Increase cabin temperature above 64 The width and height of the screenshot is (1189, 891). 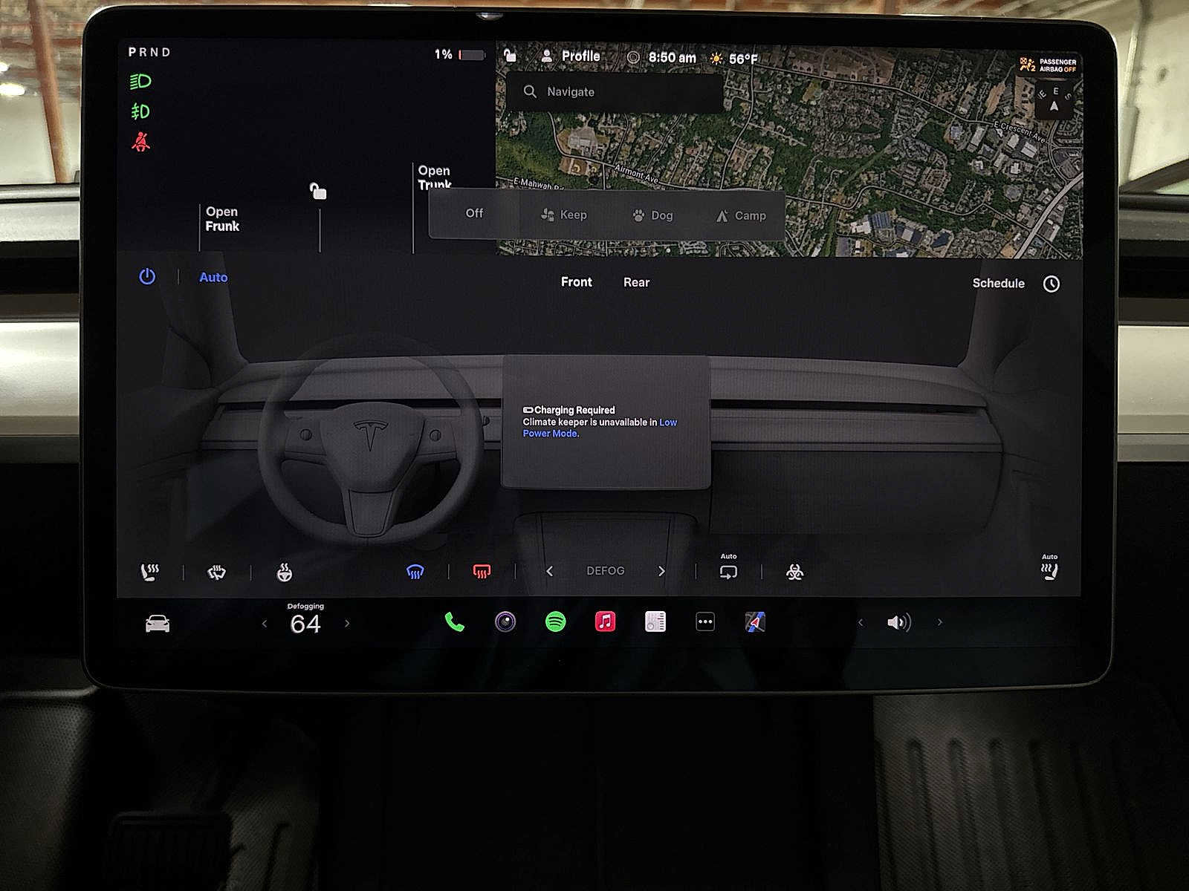pyautogui.click(x=346, y=623)
